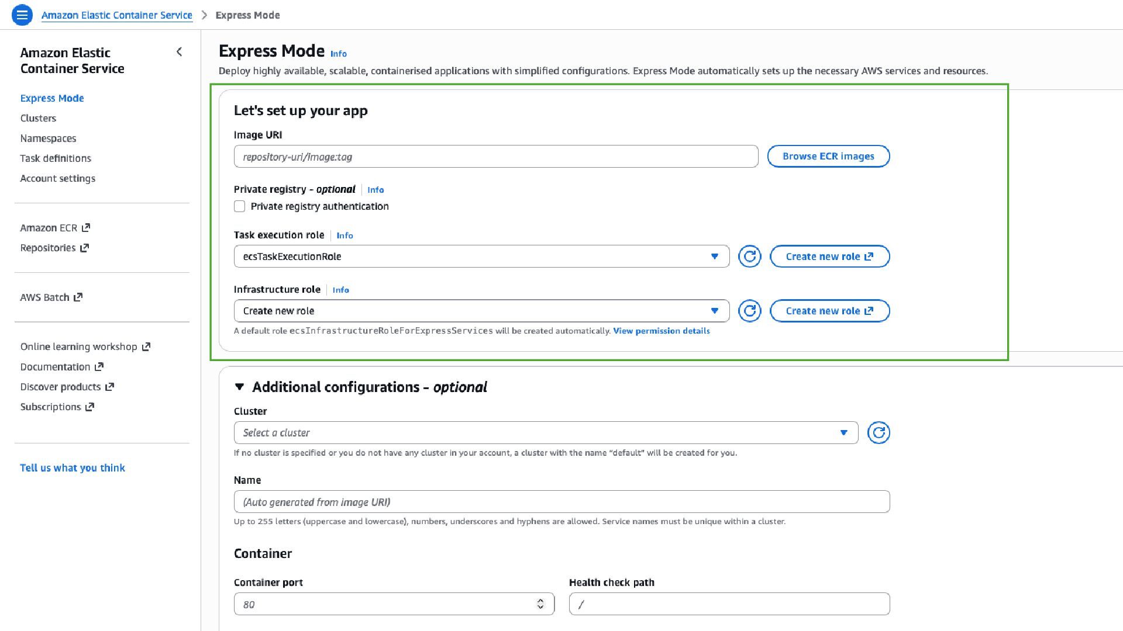This screenshot has width=1123, height=631.
Task: Collapse the side navigation panel arrow
Action: pos(179,52)
